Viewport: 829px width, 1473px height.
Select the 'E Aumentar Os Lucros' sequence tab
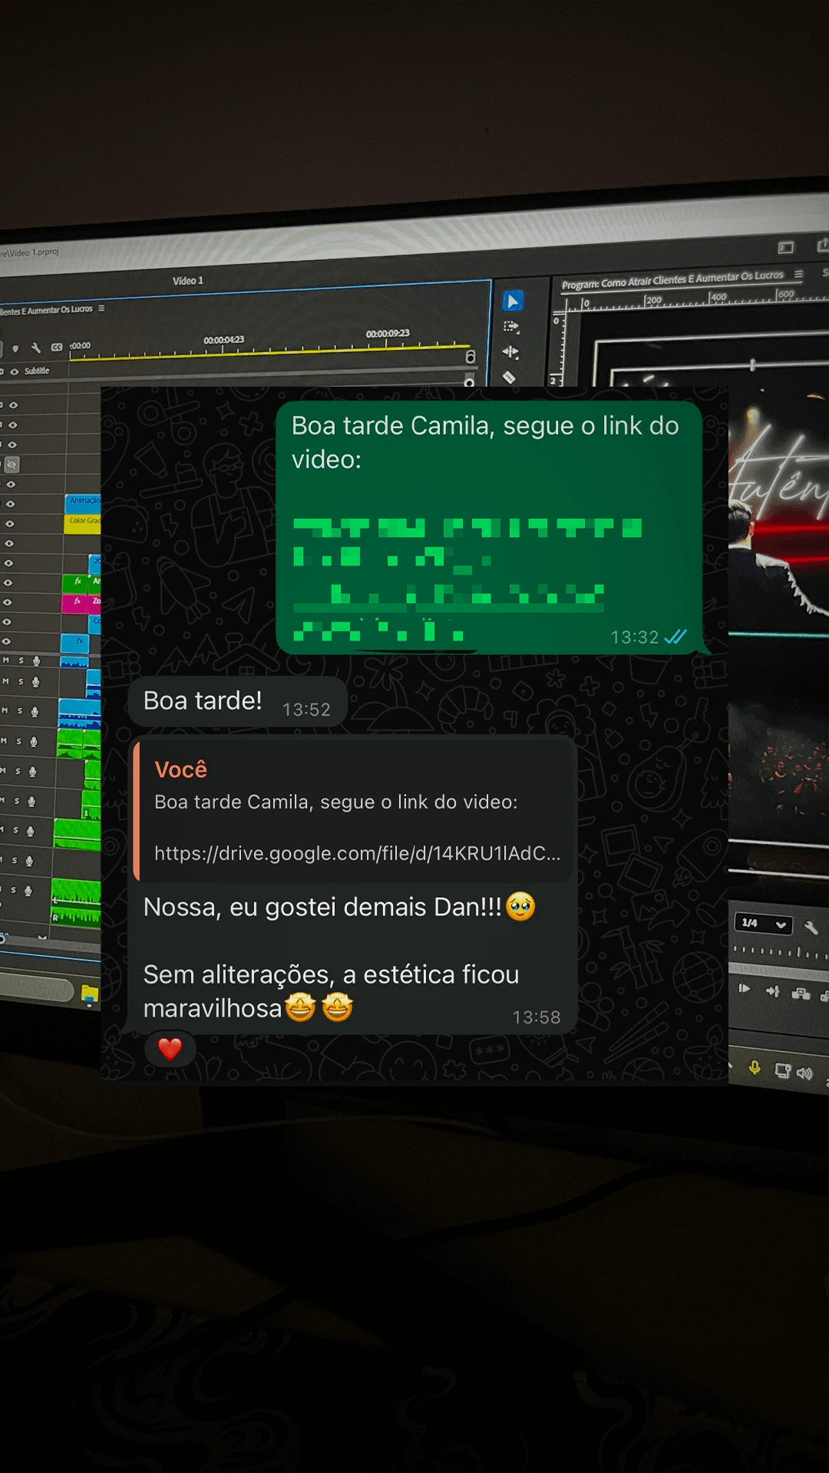coord(47,310)
